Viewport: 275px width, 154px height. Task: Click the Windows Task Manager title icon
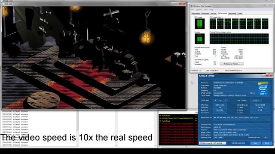click(x=192, y=6)
